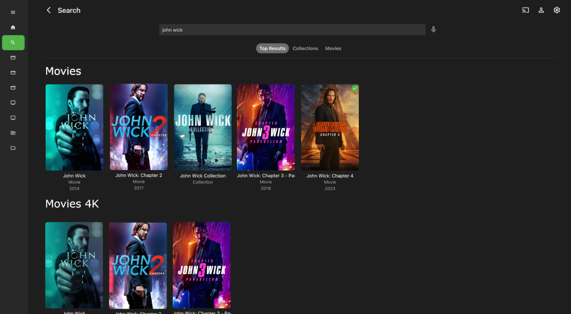Click 'John Wick' title dated 2014

(x=74, y=176)
